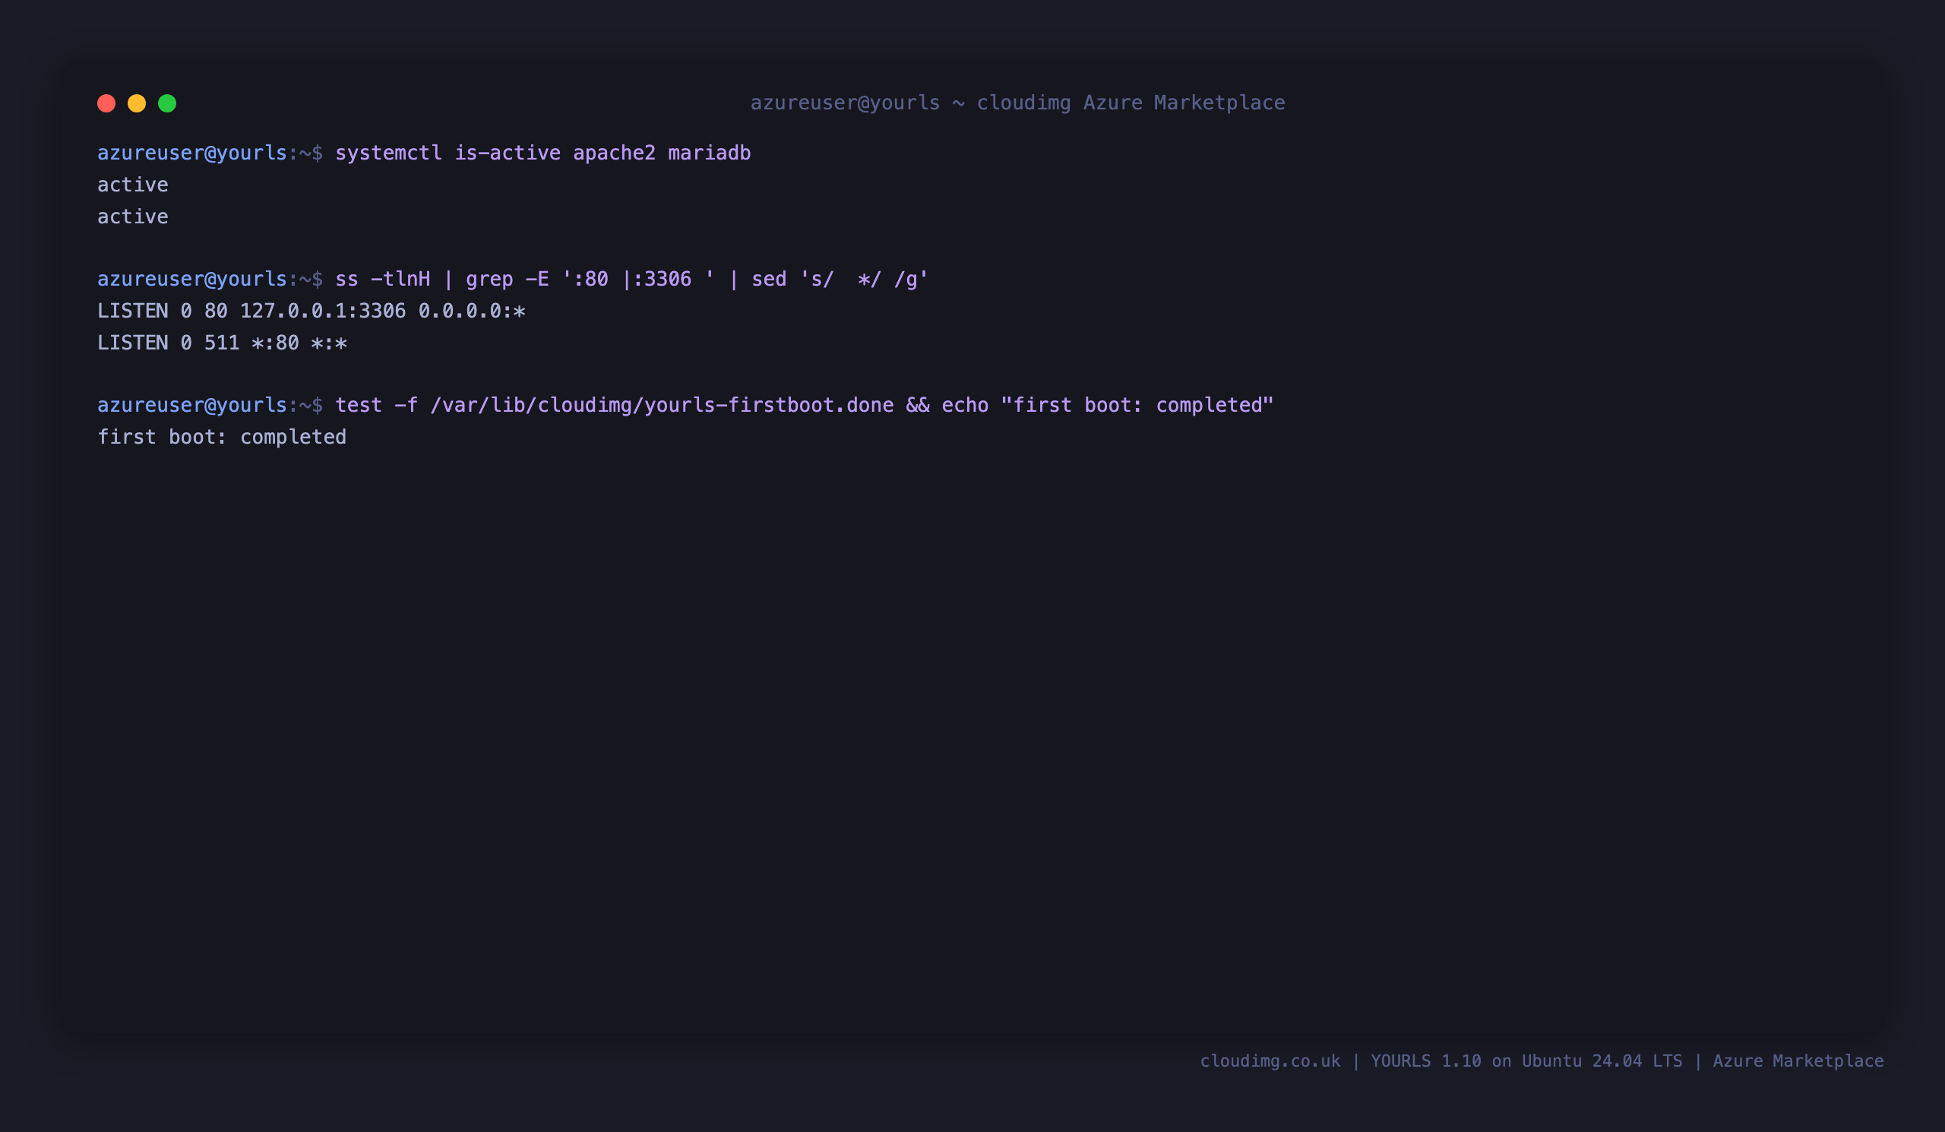Click the green maximize window dot
The height and width of the screenshot is (1132, 1945).
point(167,103)
